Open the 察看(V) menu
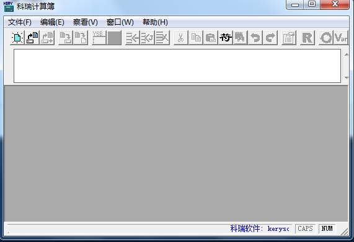 85,22
